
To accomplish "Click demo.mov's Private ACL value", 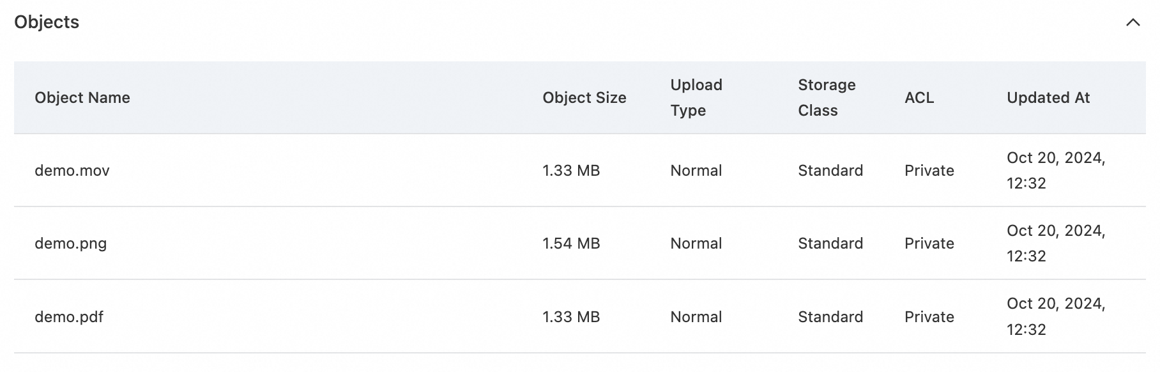I will click(x=929, y=171).
